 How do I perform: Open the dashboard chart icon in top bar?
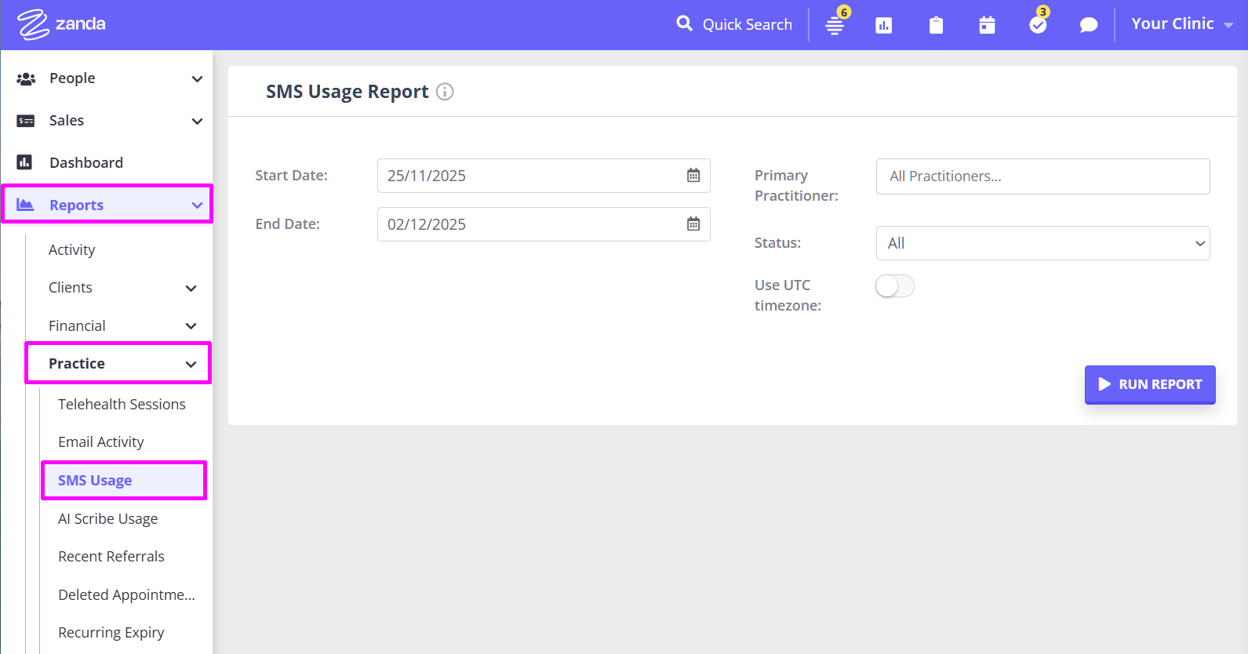(x=884, y=26)
